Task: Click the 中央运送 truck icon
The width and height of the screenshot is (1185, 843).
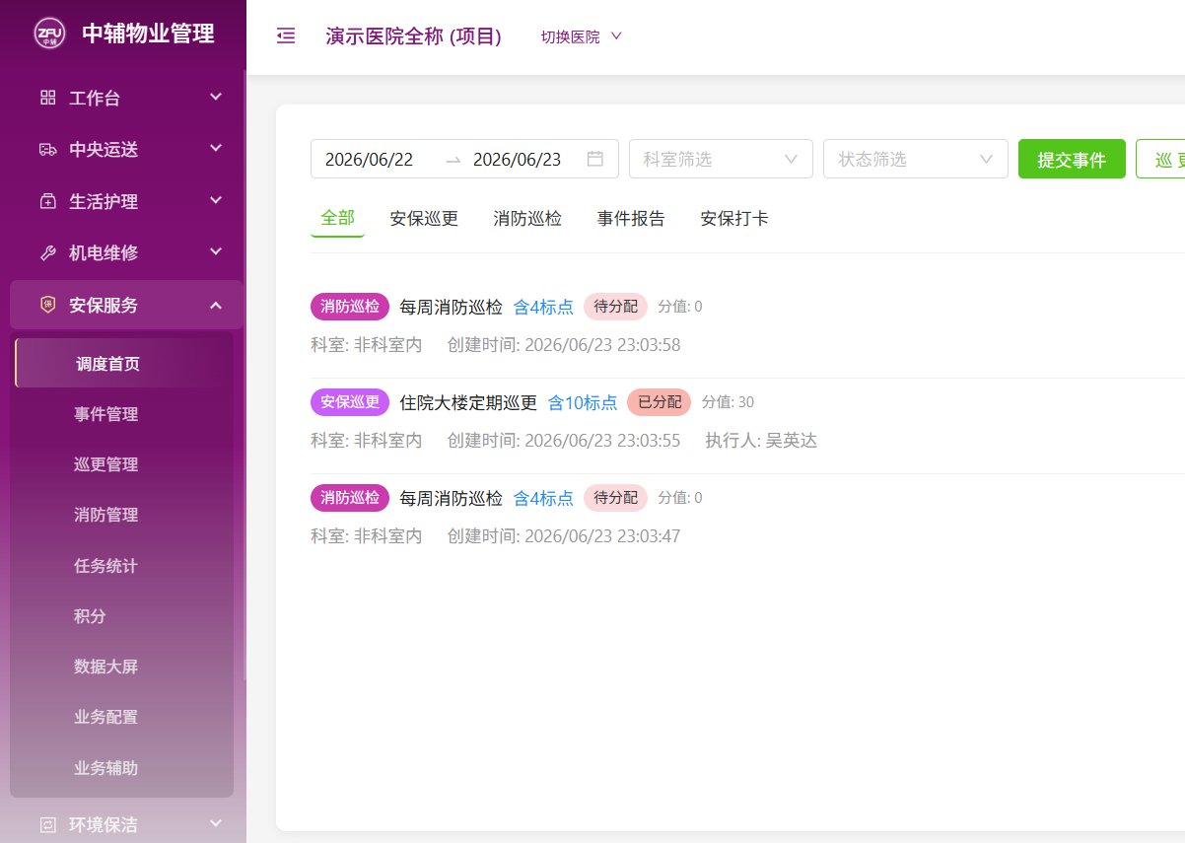Action: coord(47,149)
